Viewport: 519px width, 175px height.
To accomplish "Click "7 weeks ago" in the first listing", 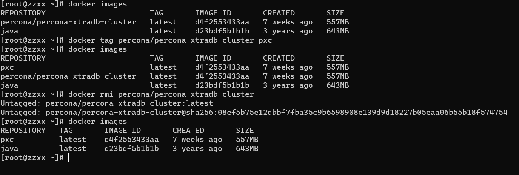I will 288,22.
